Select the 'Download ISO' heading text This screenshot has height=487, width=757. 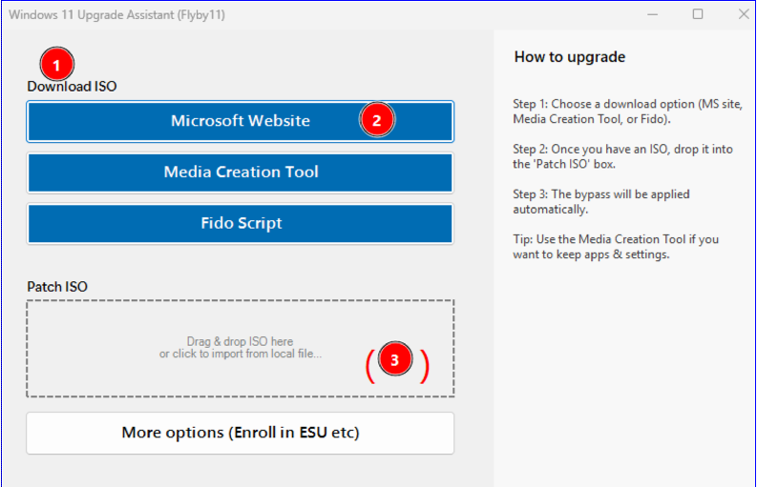[x=72, y=87]
